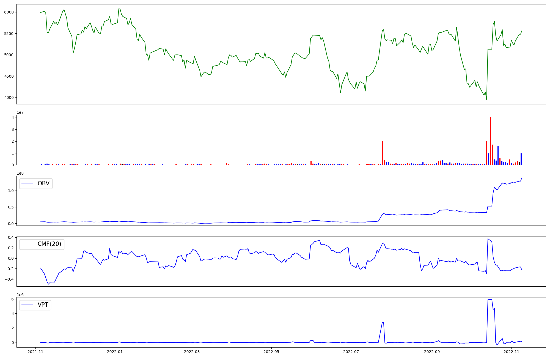550x358 pixels.
Task: Select the 2022-11 x-axis tick label
Action: [x=512, y=352]
